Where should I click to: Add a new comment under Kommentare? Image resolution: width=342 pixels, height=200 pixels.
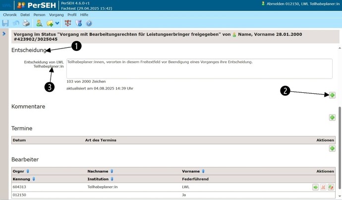(x=332, y=118)
